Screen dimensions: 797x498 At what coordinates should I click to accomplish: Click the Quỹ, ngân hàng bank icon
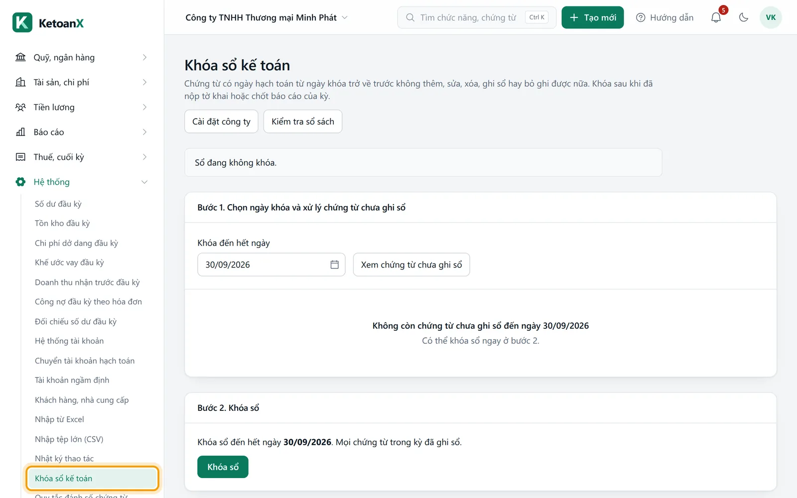click(20, 57)
